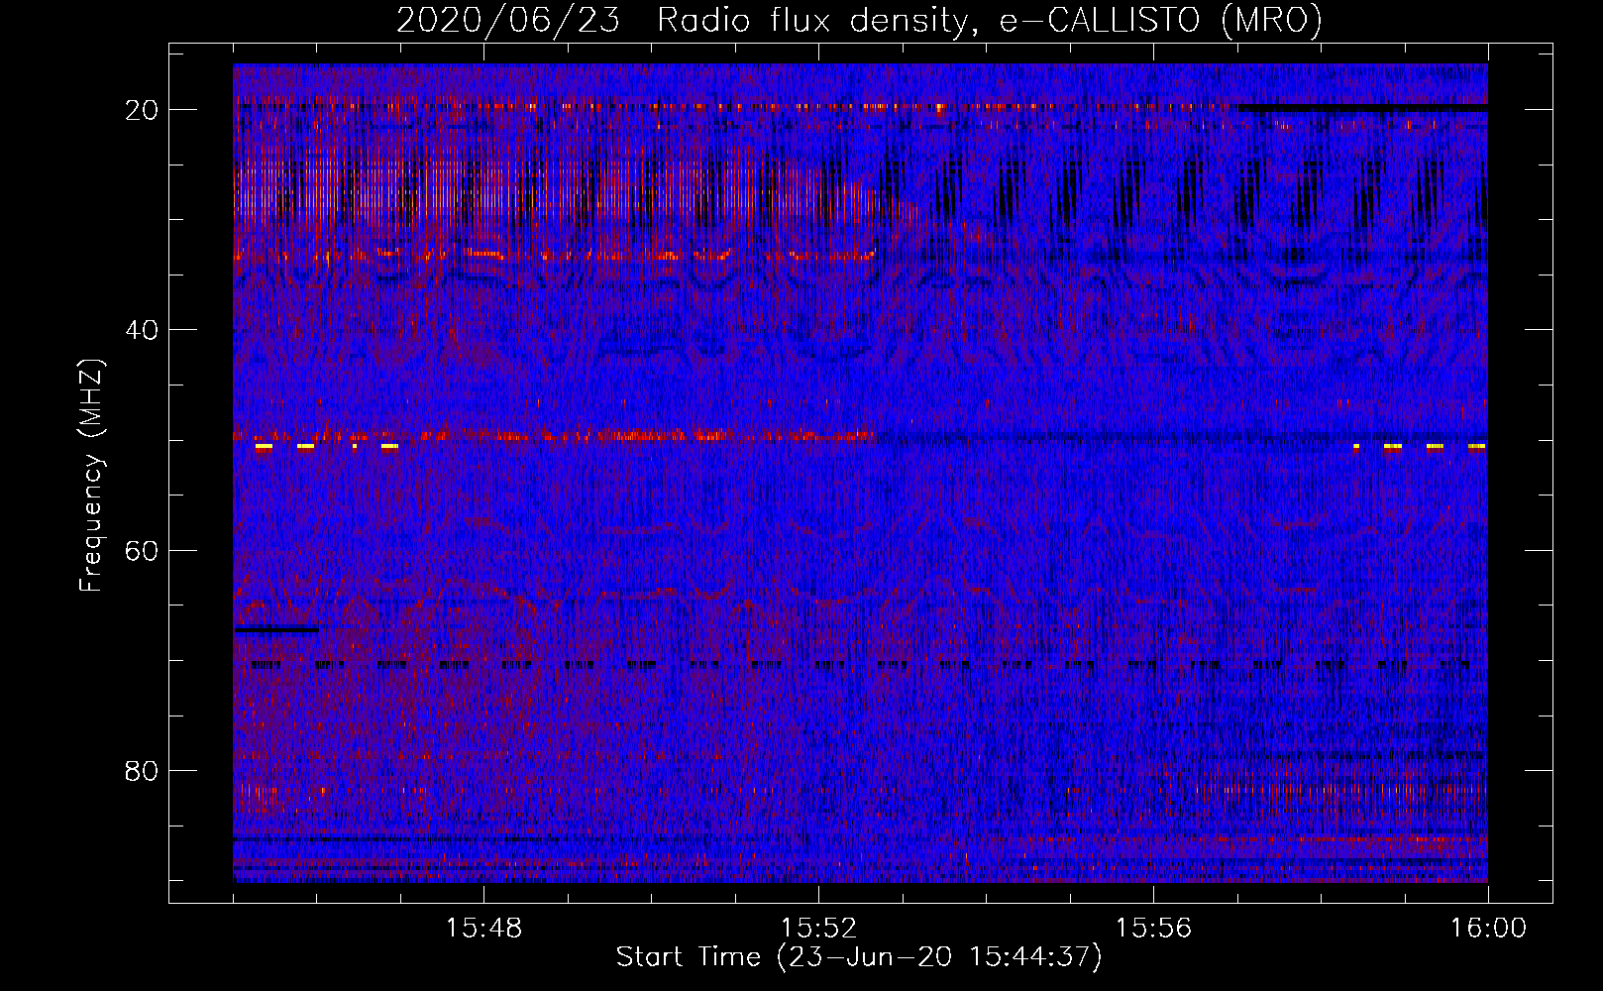
Task: Click the "15:56" time tick label
Action: [x=1153, y=929]
